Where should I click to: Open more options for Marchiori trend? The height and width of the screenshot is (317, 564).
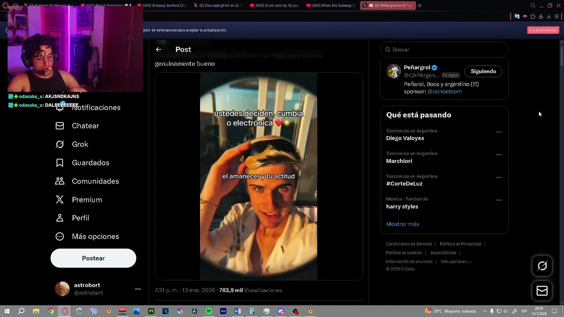pos(499,155)
